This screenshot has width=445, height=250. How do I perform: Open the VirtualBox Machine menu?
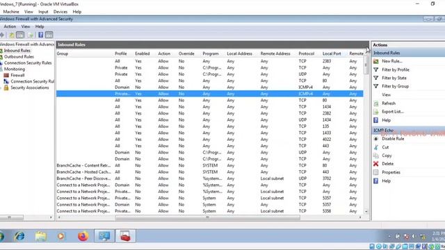(x=11, y=12)
